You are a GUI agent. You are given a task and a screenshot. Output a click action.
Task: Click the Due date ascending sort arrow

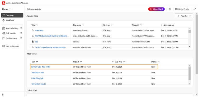[x=113, y=62]
